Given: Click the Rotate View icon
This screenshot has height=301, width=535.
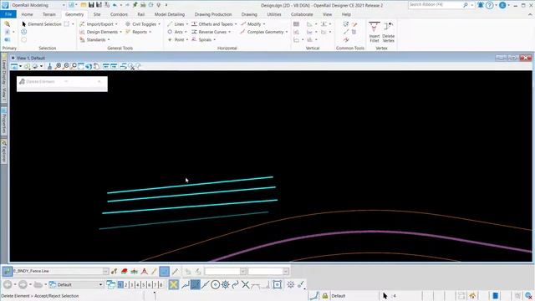Looking at the screenshot, I should 89,66.
